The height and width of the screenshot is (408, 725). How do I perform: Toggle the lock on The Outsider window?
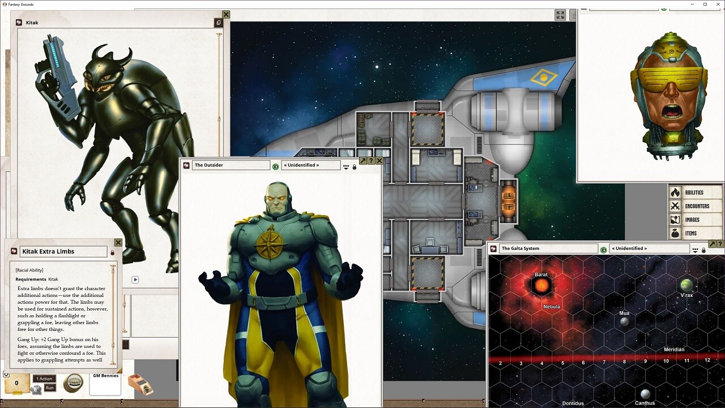pyautogui.click(x=355, y=167)
